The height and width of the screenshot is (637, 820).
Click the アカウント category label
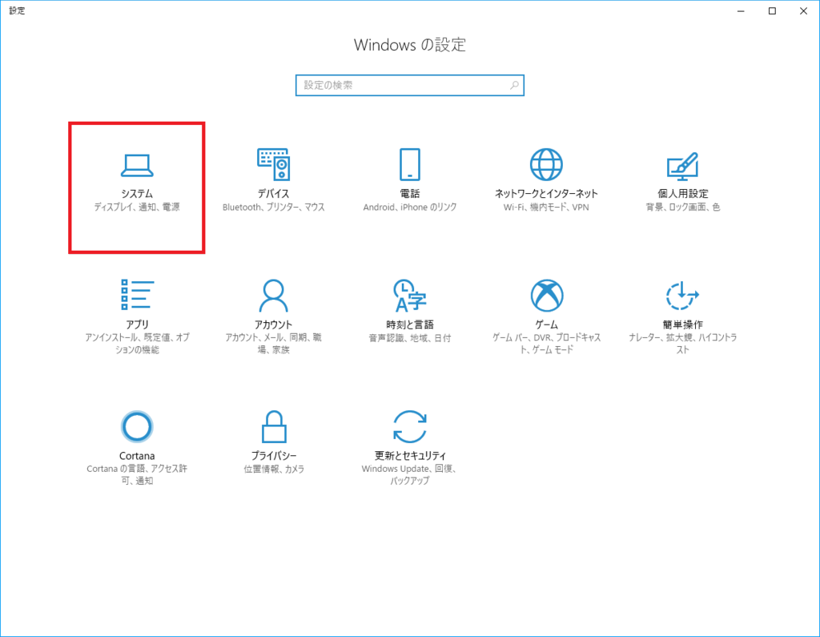274,325
